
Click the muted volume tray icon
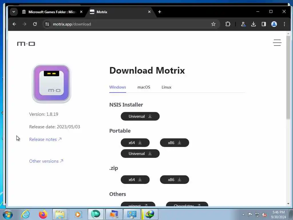tap(264, 215)
